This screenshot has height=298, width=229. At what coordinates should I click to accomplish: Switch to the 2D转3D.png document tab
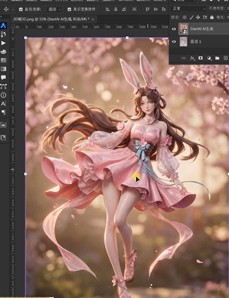[51, 19]
